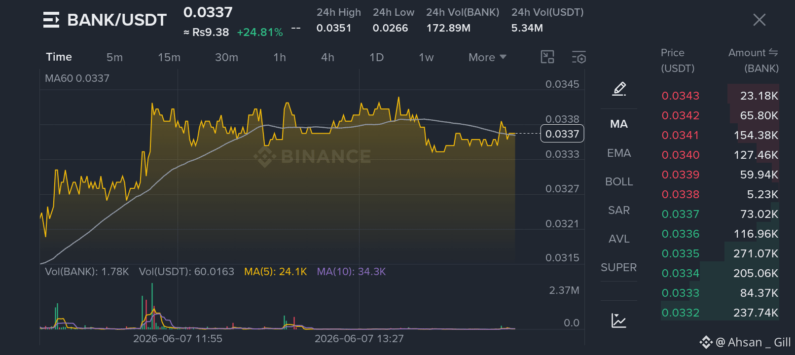Select the 1h interval

click(280, 57)
